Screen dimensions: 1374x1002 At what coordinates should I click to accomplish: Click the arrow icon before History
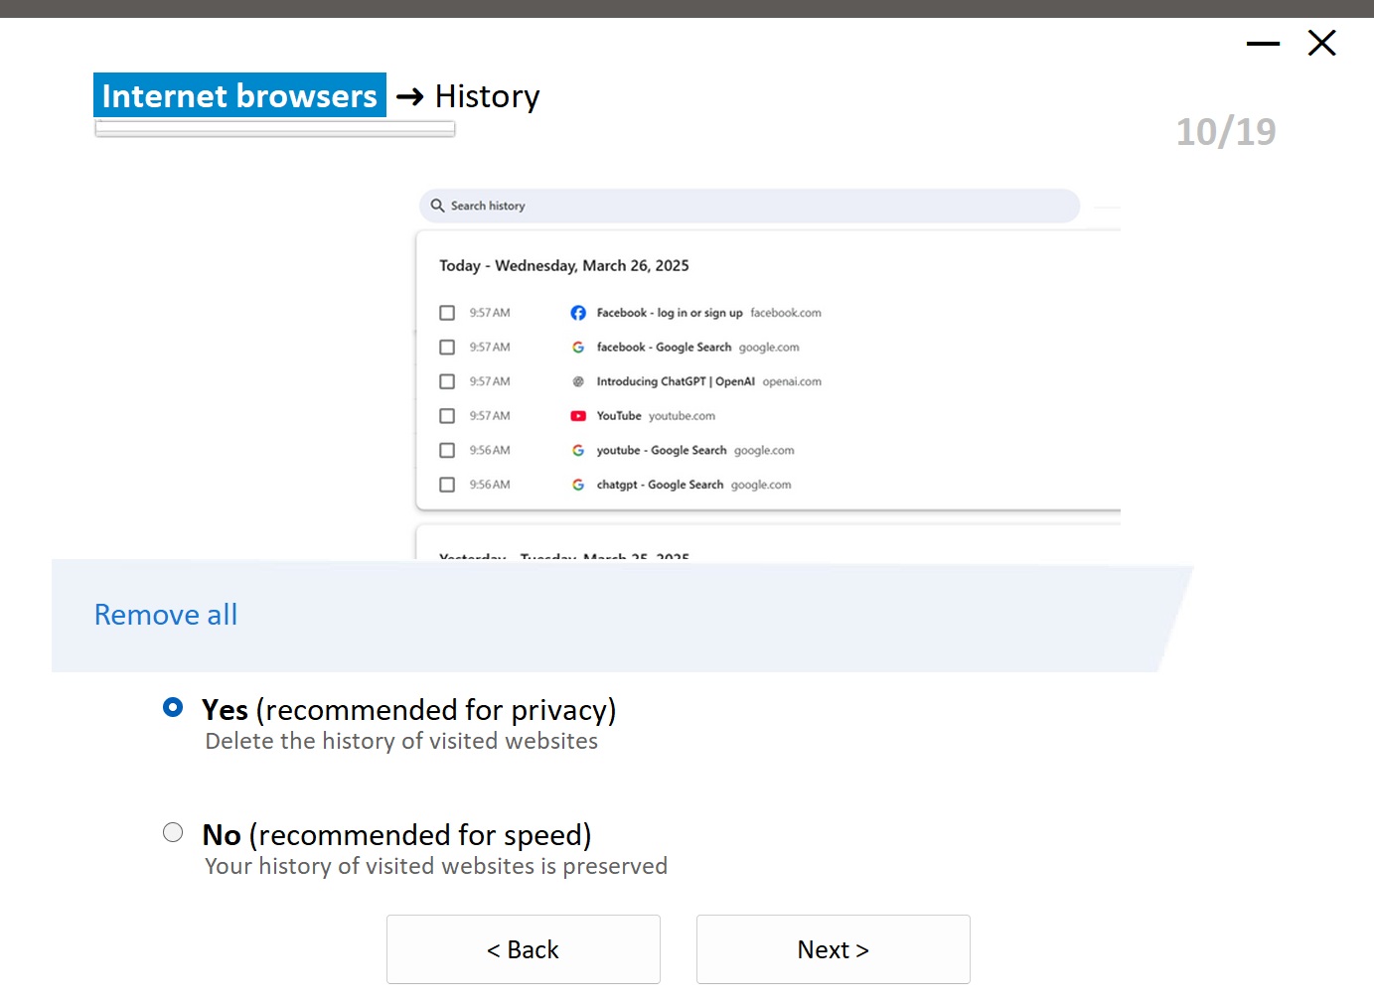(409, 96)
